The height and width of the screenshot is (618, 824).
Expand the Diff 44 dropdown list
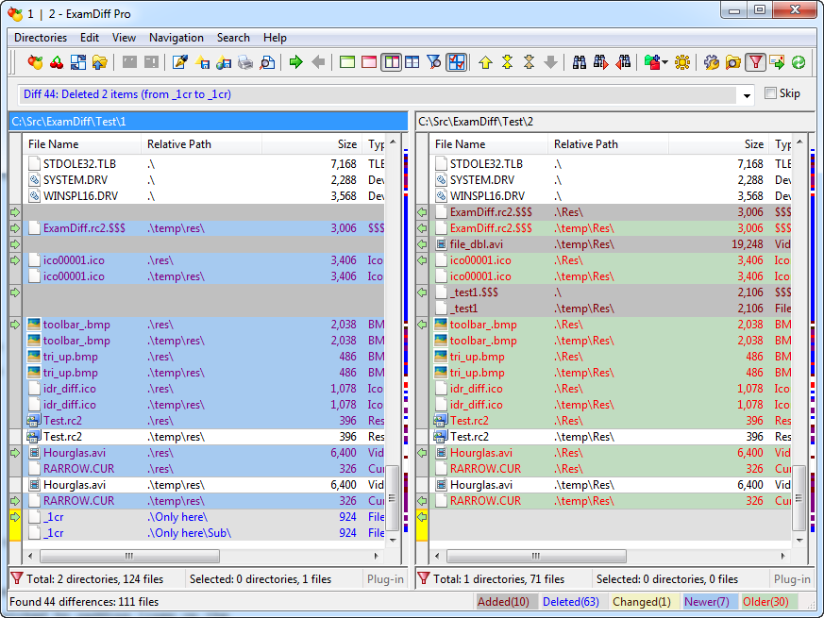[x=747, y=95]
